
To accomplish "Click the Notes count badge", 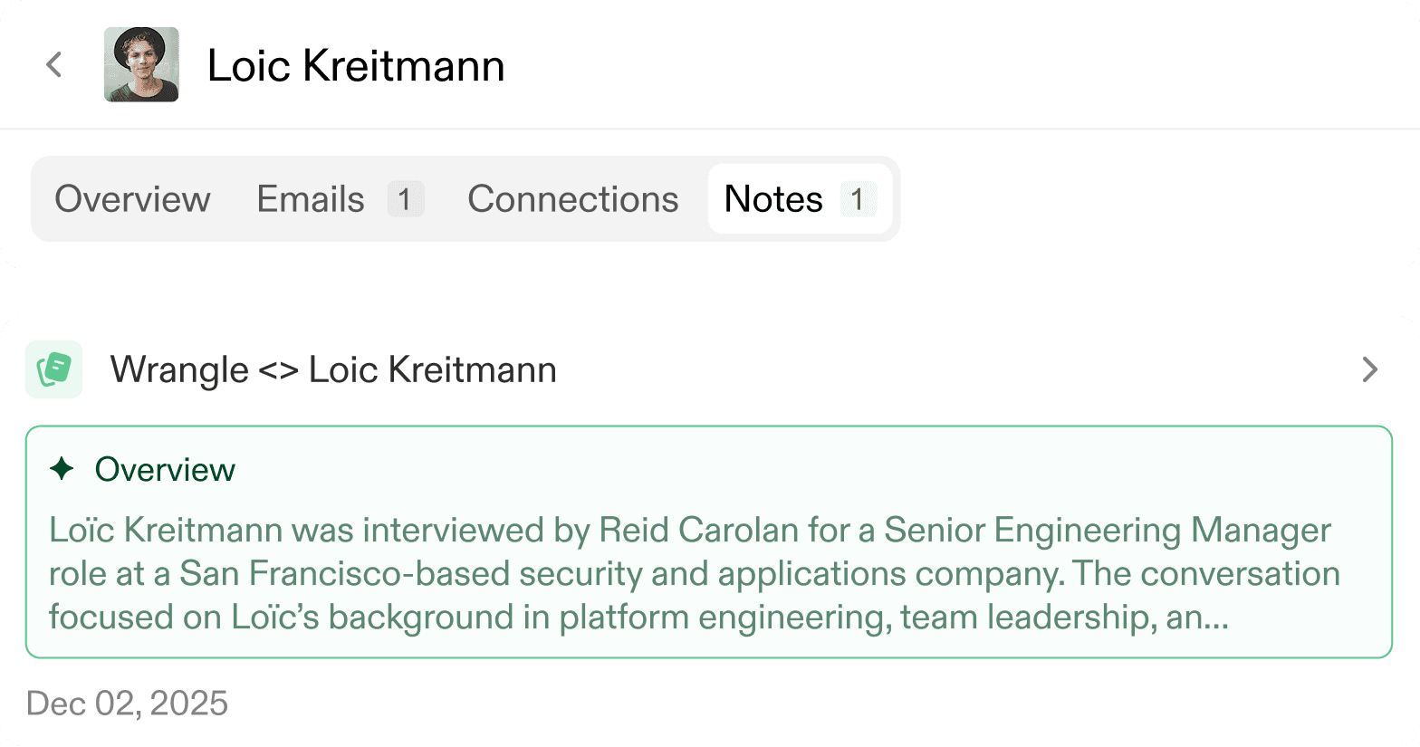I will click(x=857, y=199).
